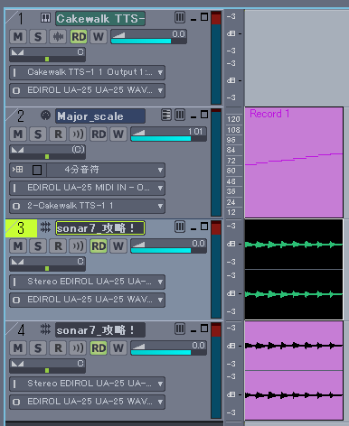Click the synth keyboard icon on track 1
Viewport: 349px width, 426px height.
(x=45, y=18)
